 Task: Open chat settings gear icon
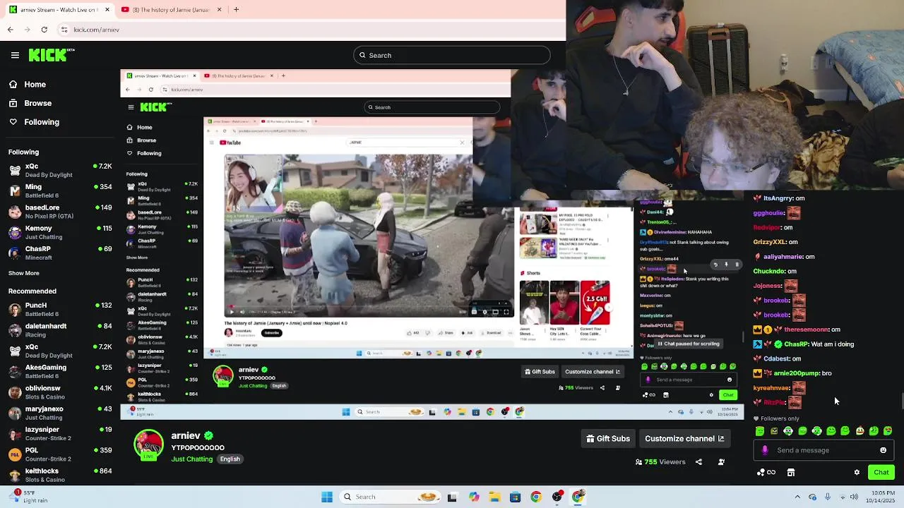click(x=857, y=473)
